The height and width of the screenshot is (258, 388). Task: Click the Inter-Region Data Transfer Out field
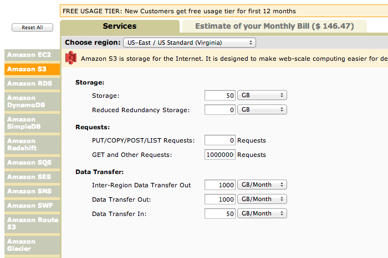point(219,185)
